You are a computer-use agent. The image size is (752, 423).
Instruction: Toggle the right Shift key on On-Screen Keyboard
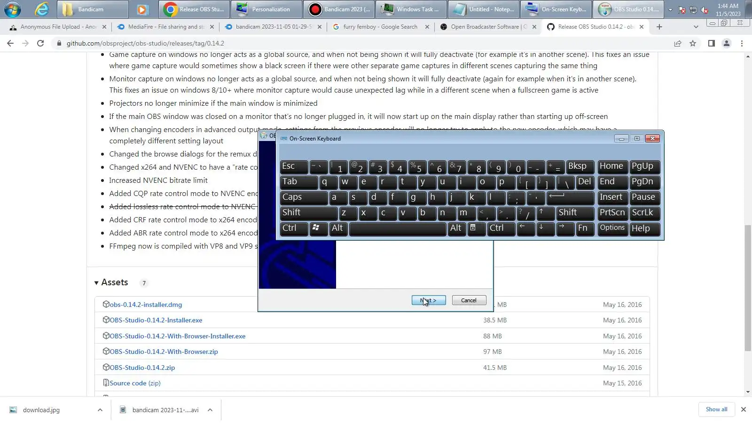click(576, 213)
